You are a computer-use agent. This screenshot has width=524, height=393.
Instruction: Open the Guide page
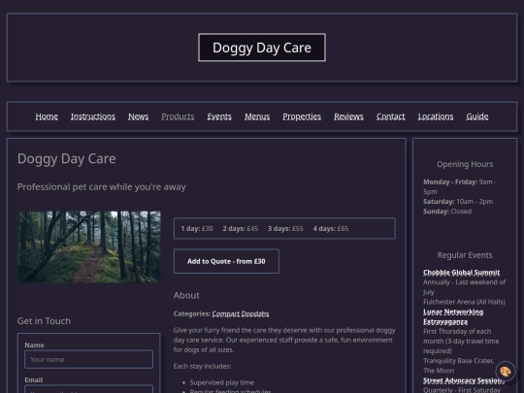coord(477,116)
